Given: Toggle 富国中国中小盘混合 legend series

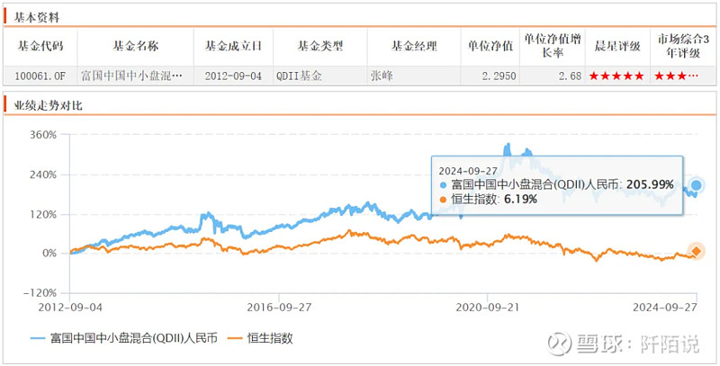Looking at the screenshot, I should (x=124, y=339).
